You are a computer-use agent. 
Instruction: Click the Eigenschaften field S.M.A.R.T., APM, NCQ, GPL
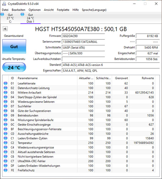click(111, 71)
